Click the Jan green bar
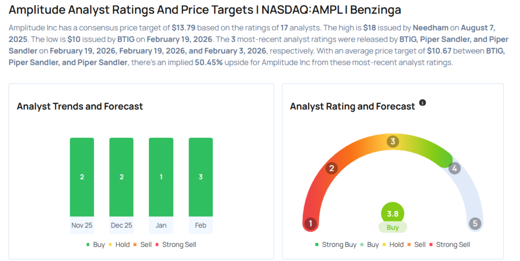520x261 pixels. pyautogui.click(x=160, y=177)
